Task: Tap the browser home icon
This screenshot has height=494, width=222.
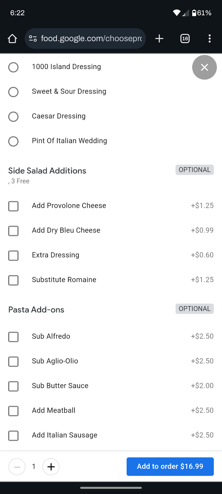Action: [12, 39]
